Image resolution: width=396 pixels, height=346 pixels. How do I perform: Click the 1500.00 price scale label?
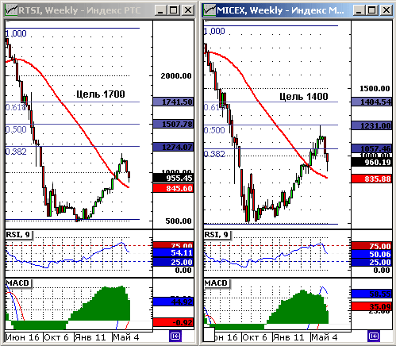[x=375, y=89]
